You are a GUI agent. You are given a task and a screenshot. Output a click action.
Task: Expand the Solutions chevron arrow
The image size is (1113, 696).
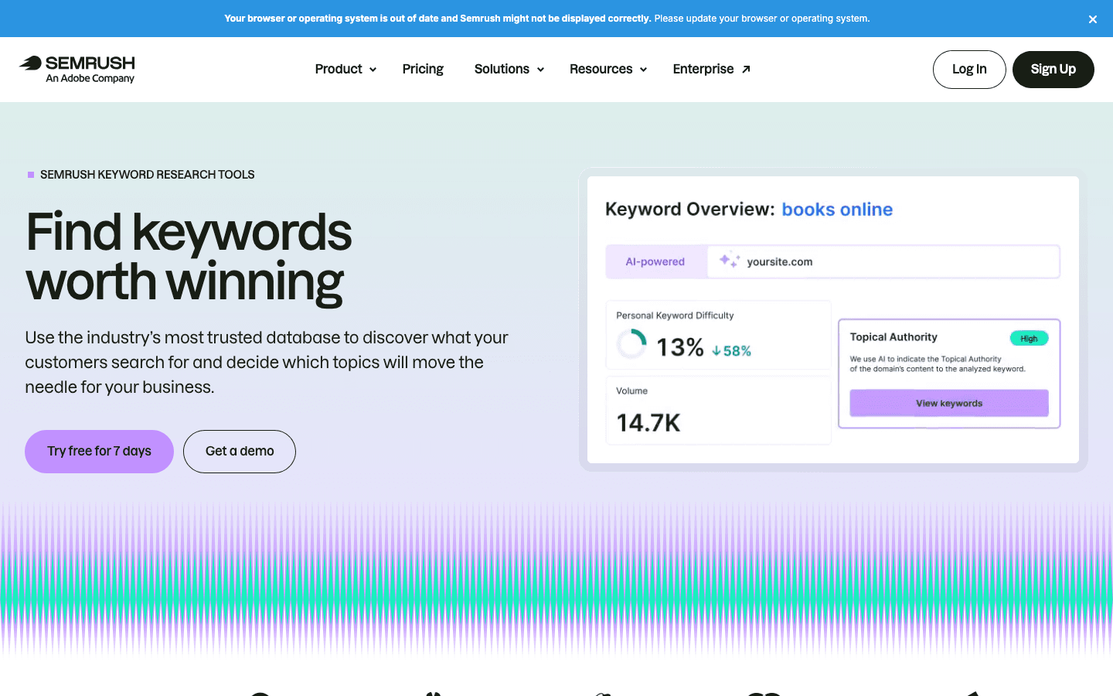[540, 70]
